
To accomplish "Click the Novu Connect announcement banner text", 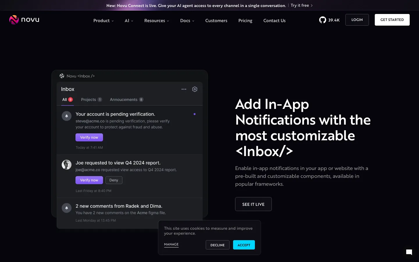I will tap(196, 6).
